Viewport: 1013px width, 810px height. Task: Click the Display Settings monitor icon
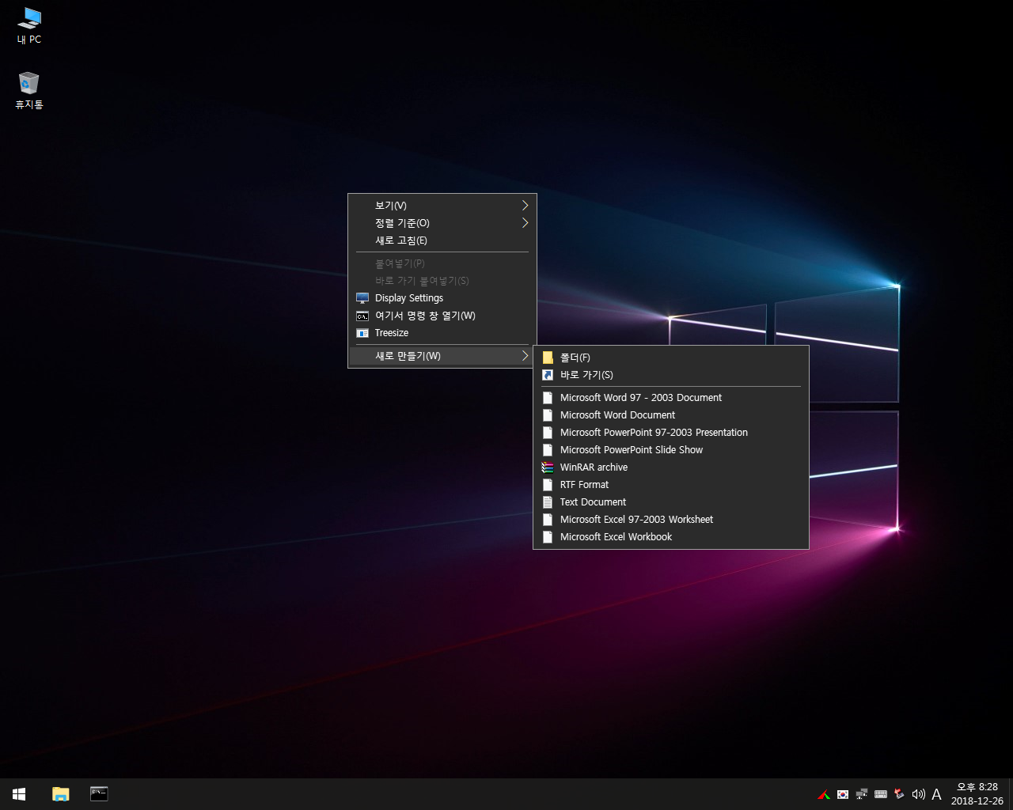pyautogui.click(x=362, y=298)
